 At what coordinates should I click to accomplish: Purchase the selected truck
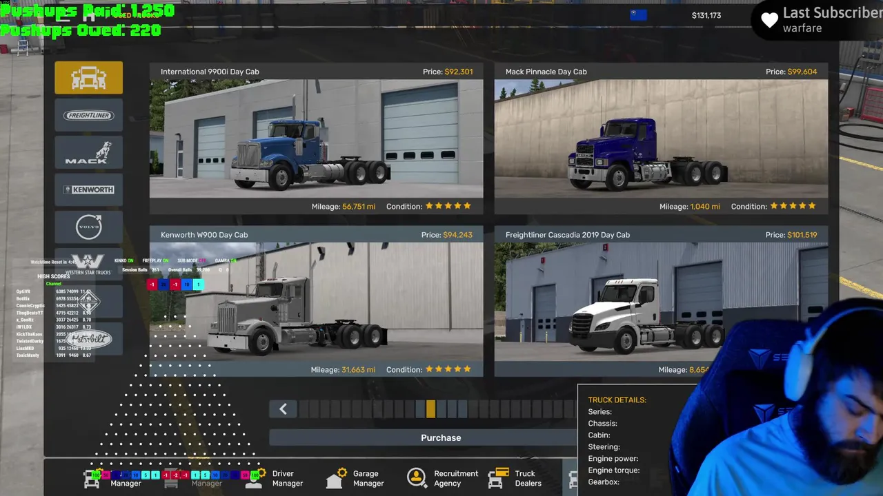(441, 438)
